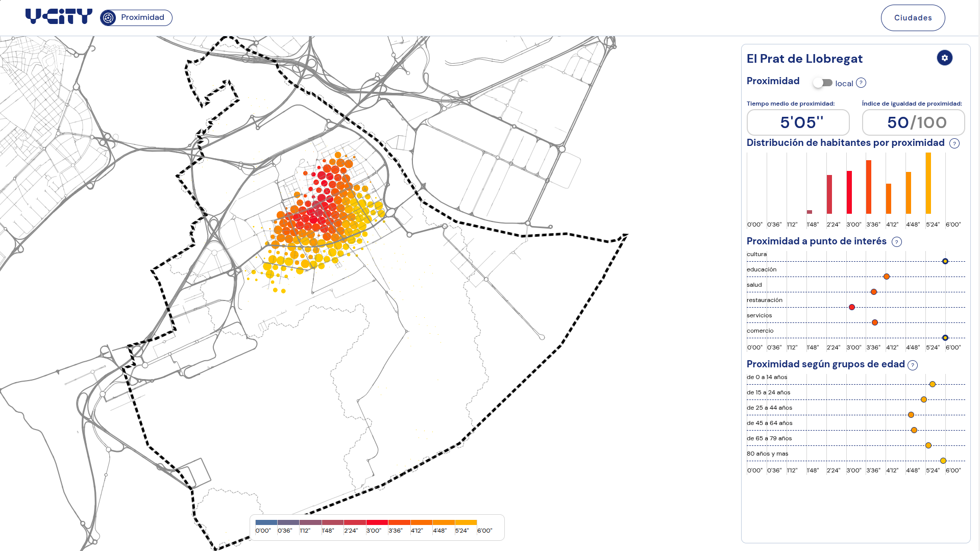Open the settings gear for El Prat de Llobregat
The image size is (980, 551).
[944, 58]
